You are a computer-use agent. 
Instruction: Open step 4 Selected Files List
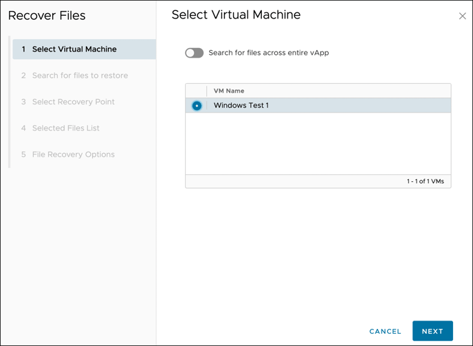tap(60, 128)
